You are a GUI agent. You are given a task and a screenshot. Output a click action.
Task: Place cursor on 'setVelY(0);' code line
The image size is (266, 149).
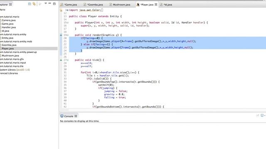click(x=106, y=85)
